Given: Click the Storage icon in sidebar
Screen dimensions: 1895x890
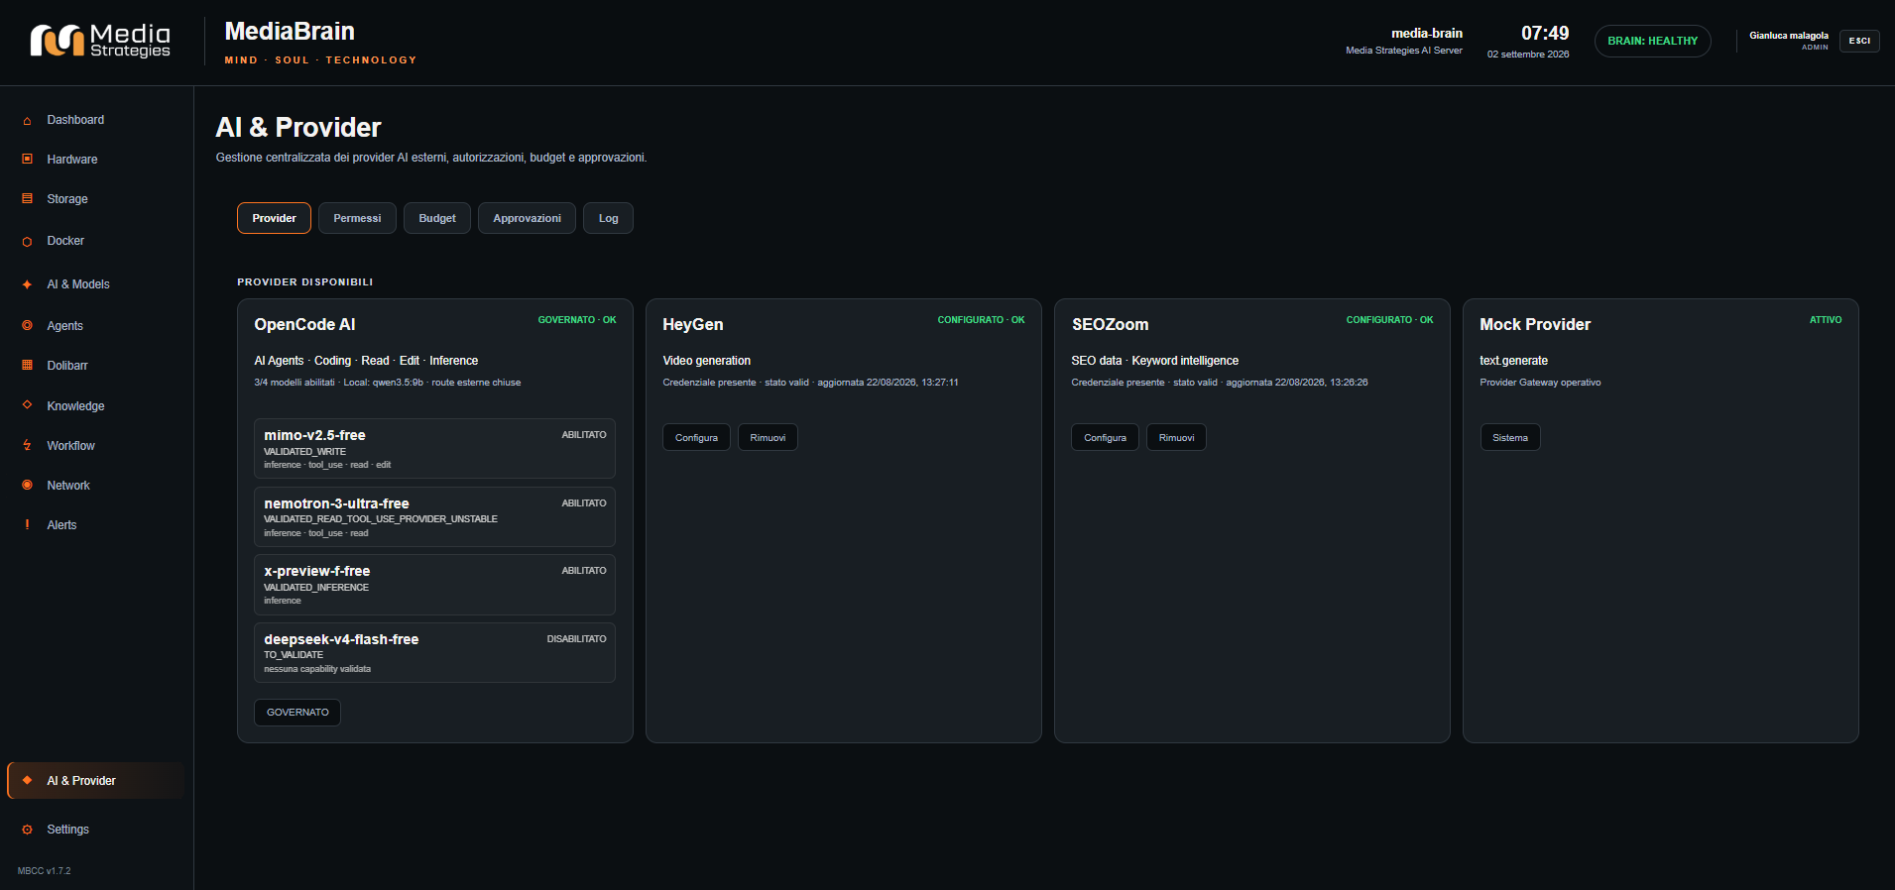Looking at the screenshot, I should tap(27, 198).
